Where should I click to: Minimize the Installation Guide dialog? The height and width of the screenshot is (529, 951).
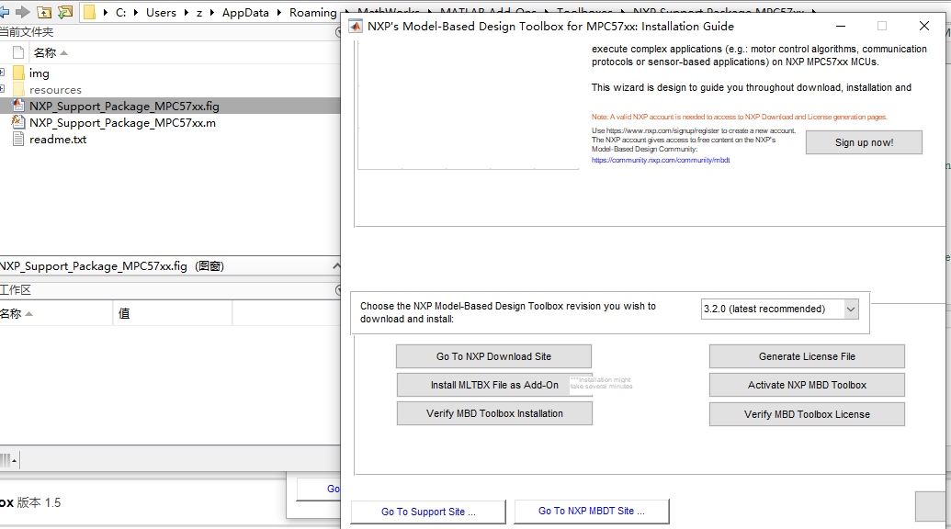(842, 26)
